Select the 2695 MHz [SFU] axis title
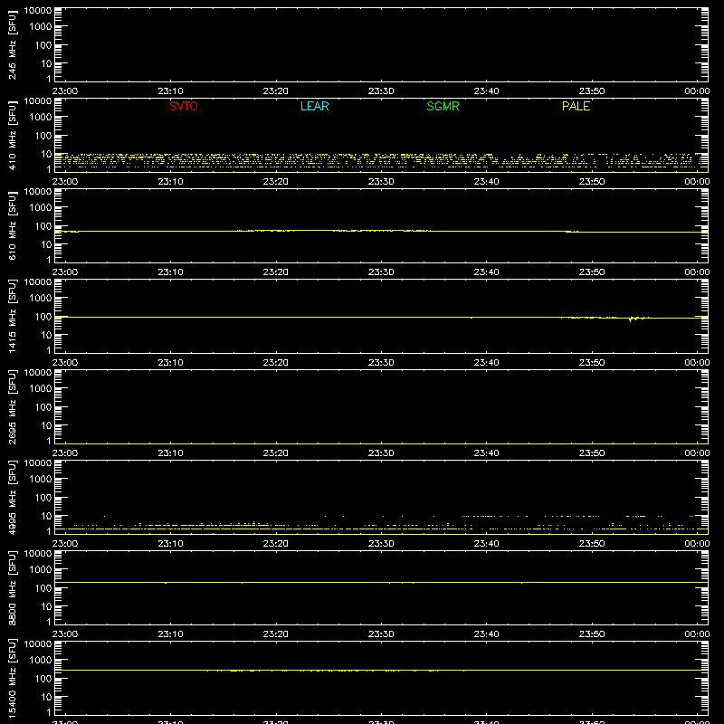The width and height of the screenshot is (724, 724). pos(13,406)
